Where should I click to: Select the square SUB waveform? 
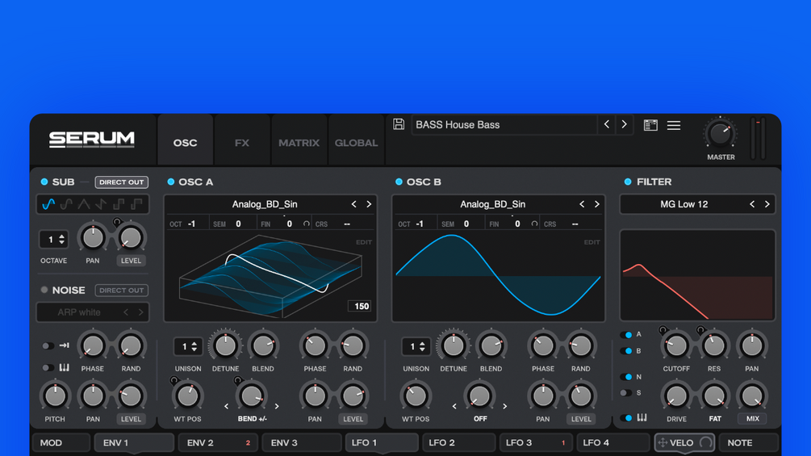click(119, 204)
